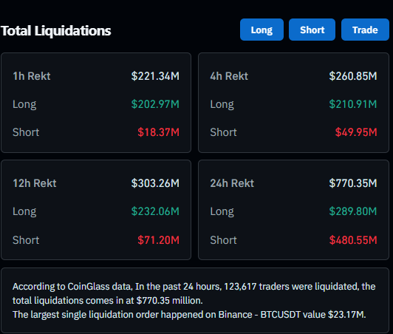This screenshot has height=334, width=393.
Task: Click the Short label in 1h Rekt card
Action: (x=26, y=132)
